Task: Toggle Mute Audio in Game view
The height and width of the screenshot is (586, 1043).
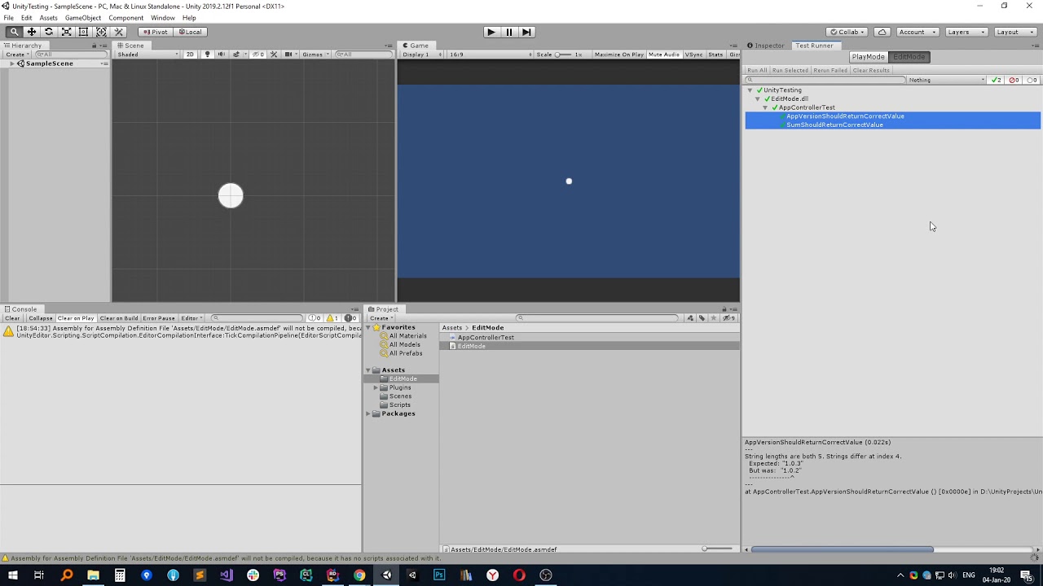Action: pyautogui.click(x=664, y=55)
